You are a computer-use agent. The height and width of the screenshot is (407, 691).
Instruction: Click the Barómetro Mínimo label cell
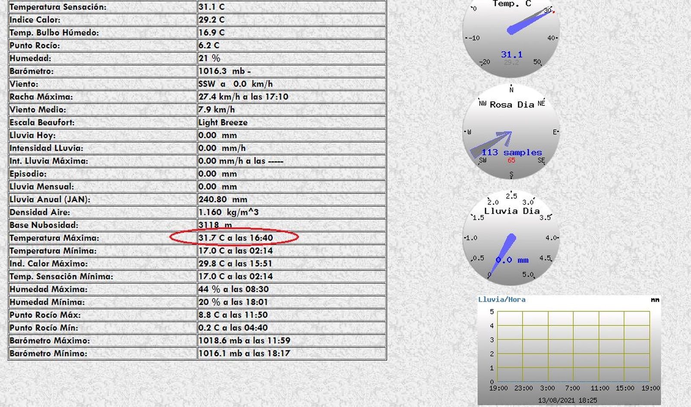pos(102,353)
